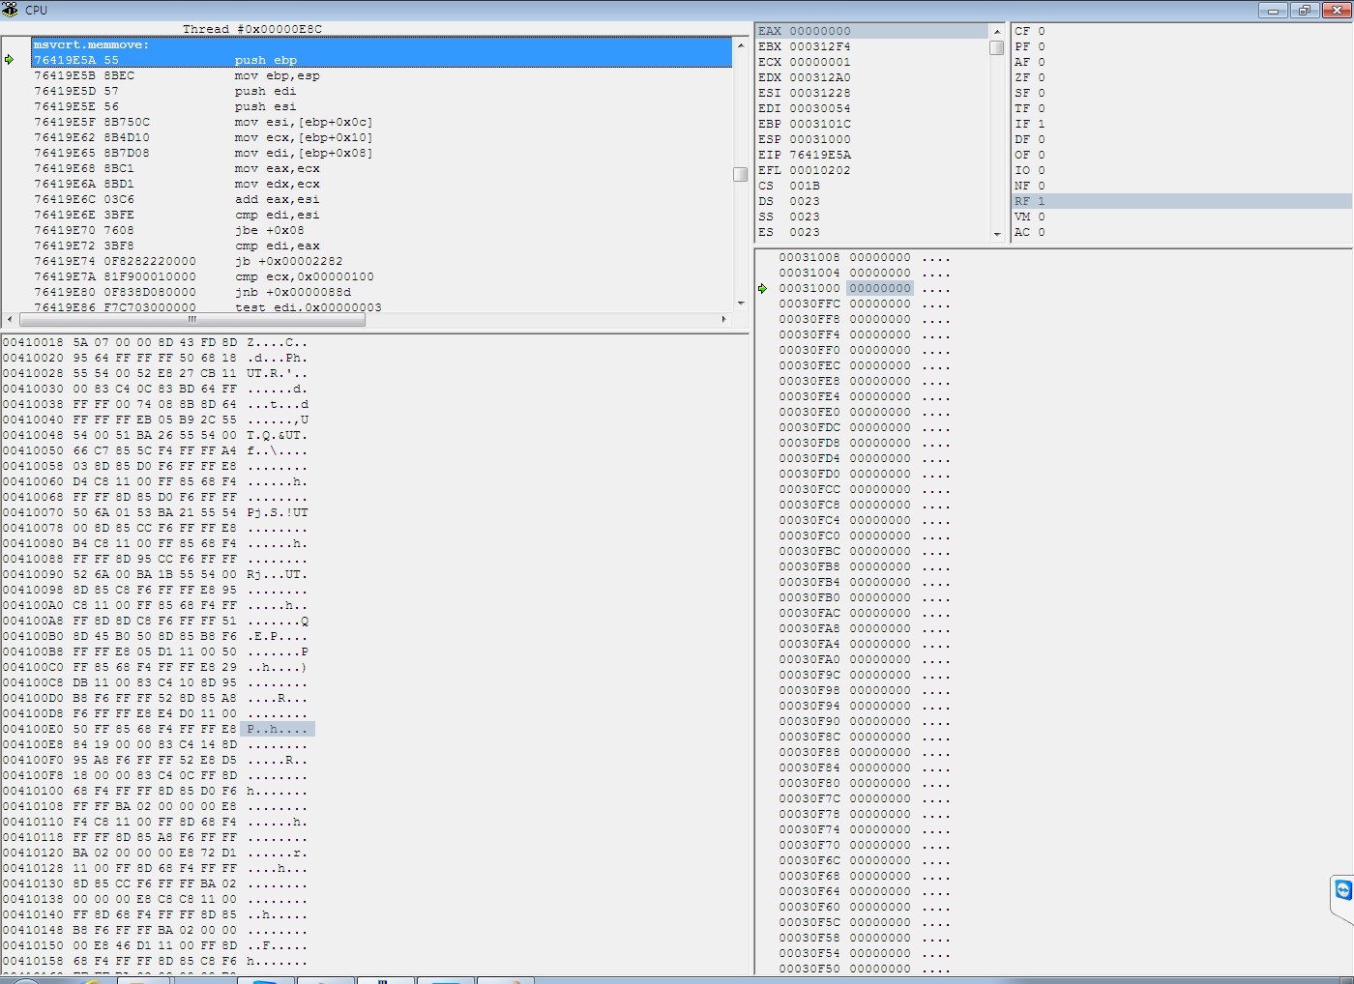The image size is (1354, 984).
Task: Select memory dump row at 00410018
Action: pos(155,342)
